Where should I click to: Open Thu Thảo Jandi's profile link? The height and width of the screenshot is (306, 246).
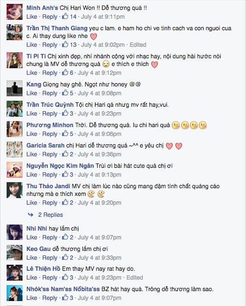[48, 186]
